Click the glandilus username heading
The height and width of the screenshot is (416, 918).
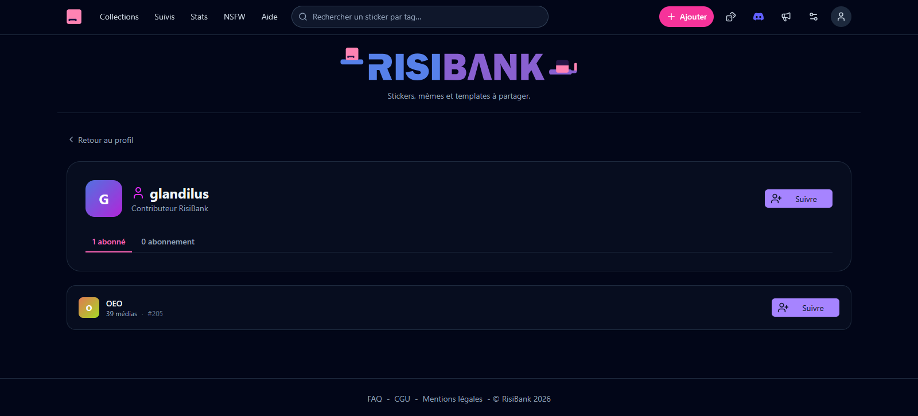click(179, 194)
